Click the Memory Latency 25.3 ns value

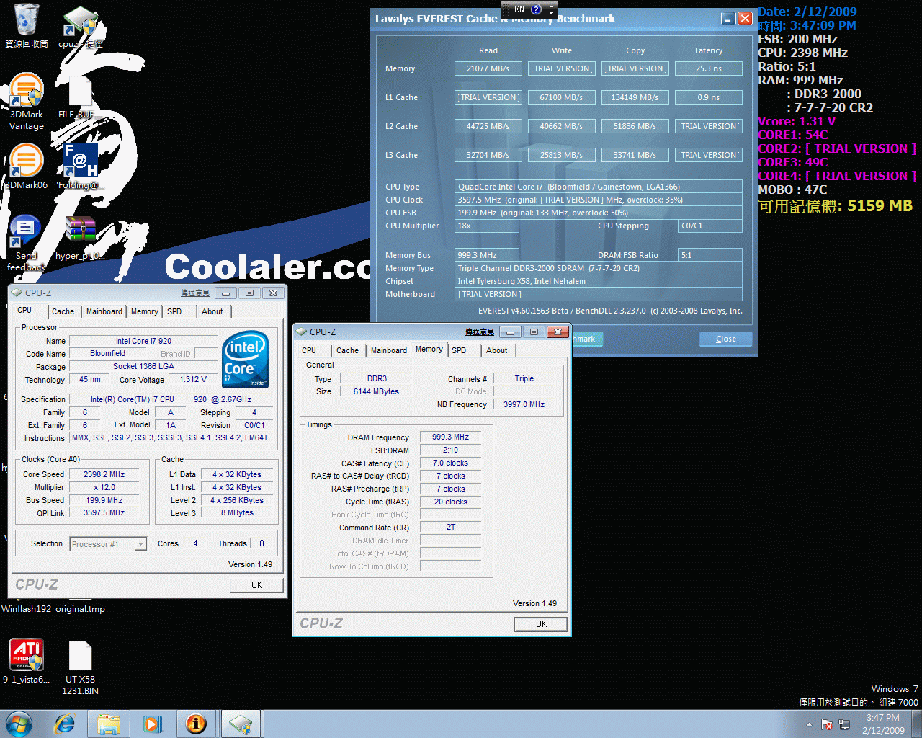coord(709,68)
